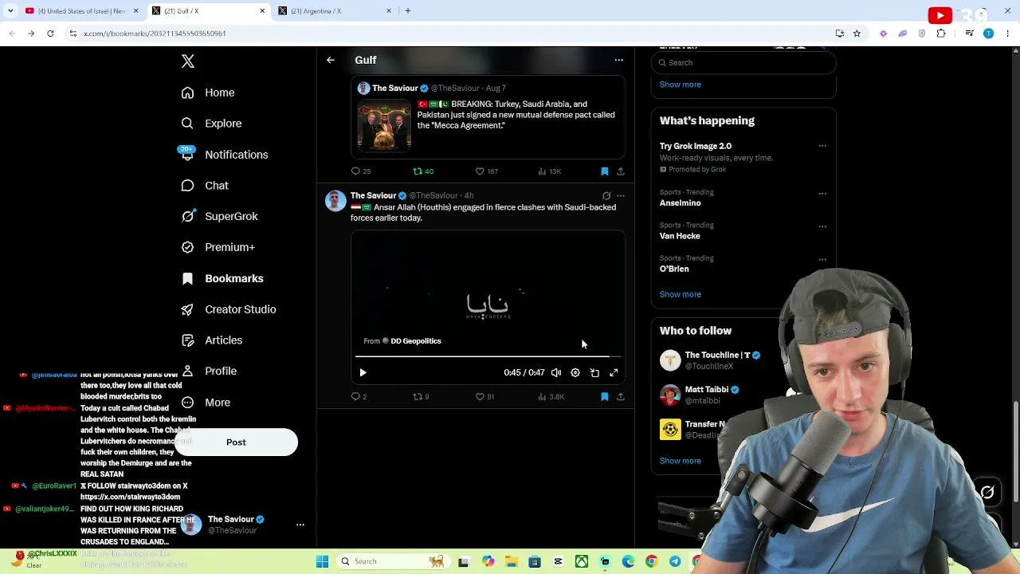The image size is (1020, 574).
Task: Open a new browser tab
Action: click(x=408, y=11)
